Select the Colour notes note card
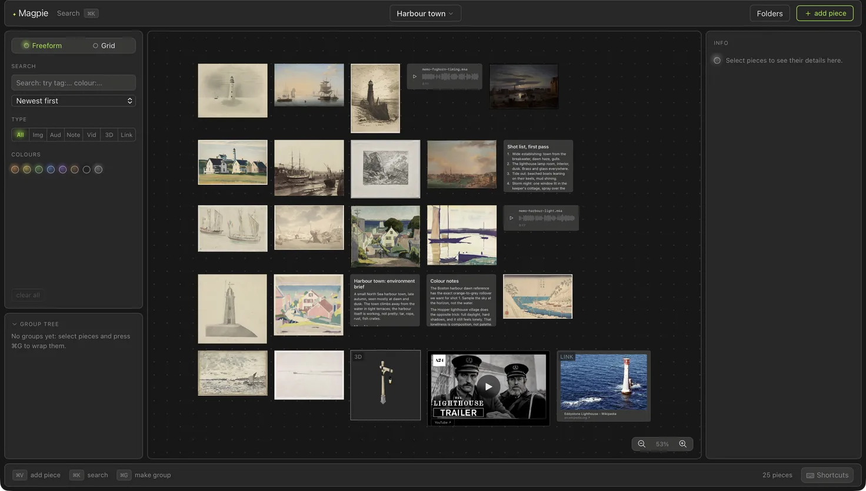 coord(461,300)
